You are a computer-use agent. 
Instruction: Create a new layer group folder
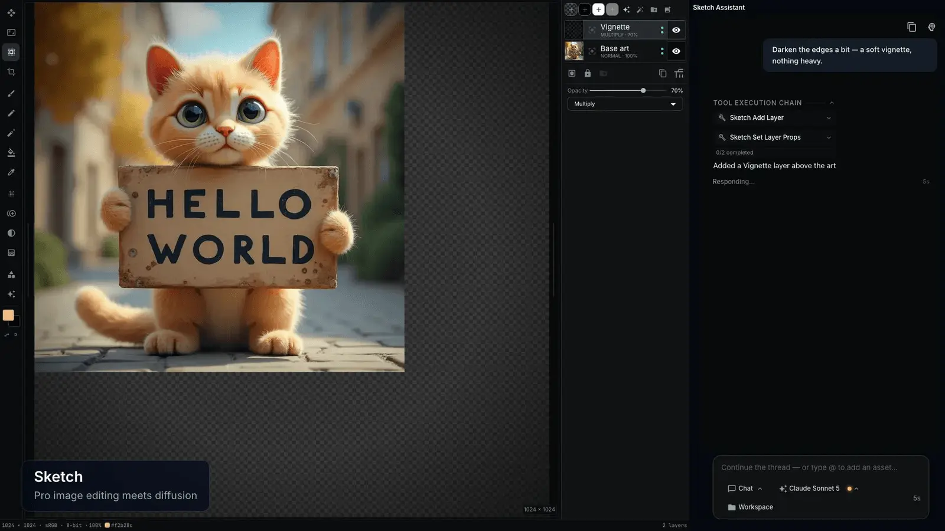pos(654,9)
